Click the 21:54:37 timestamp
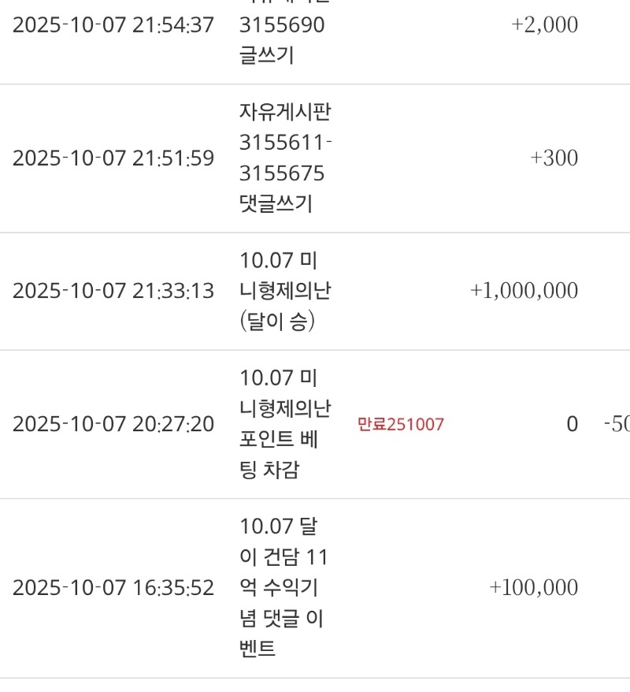The height and width of the screenshot is (692, 630). pyautogui.click(x=113, y=25)
